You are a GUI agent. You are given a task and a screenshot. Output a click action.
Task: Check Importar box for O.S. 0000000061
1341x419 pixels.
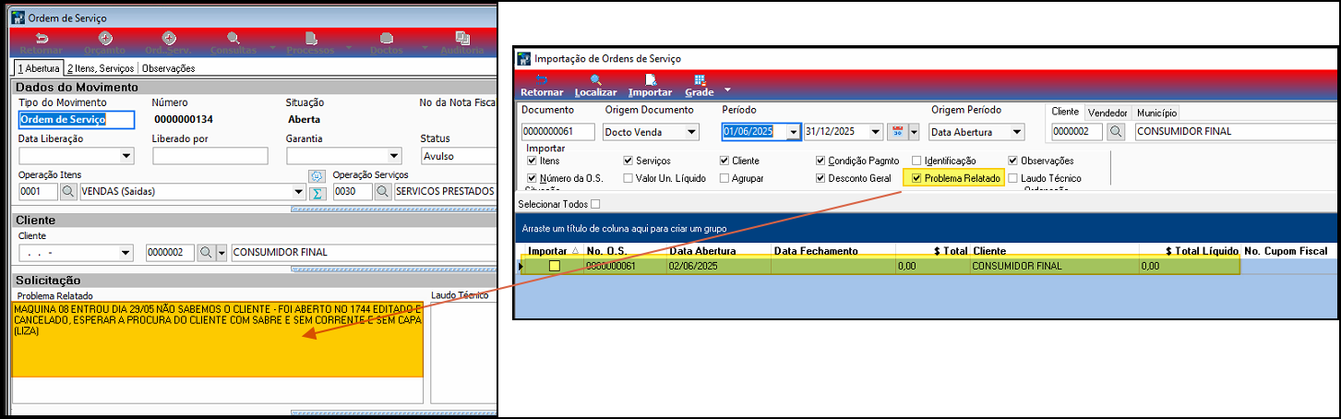click(555, 266)
